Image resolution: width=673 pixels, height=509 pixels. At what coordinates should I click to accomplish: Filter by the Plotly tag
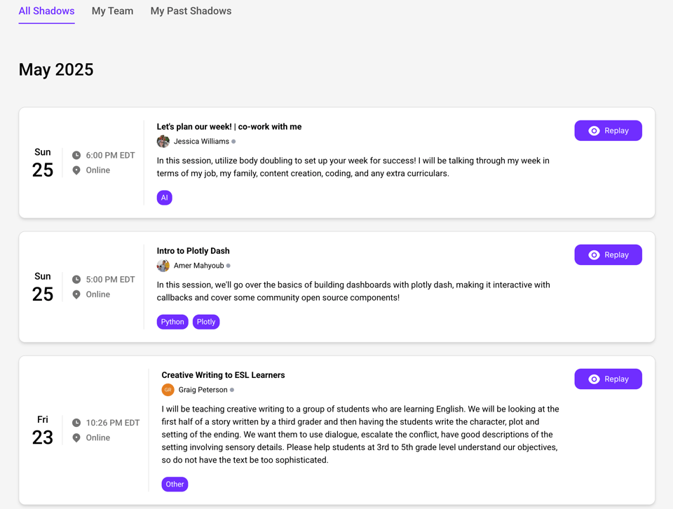[206, 322]
